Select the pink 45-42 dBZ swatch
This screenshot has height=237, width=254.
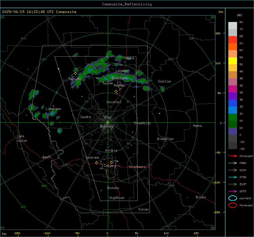coord(233,82)
